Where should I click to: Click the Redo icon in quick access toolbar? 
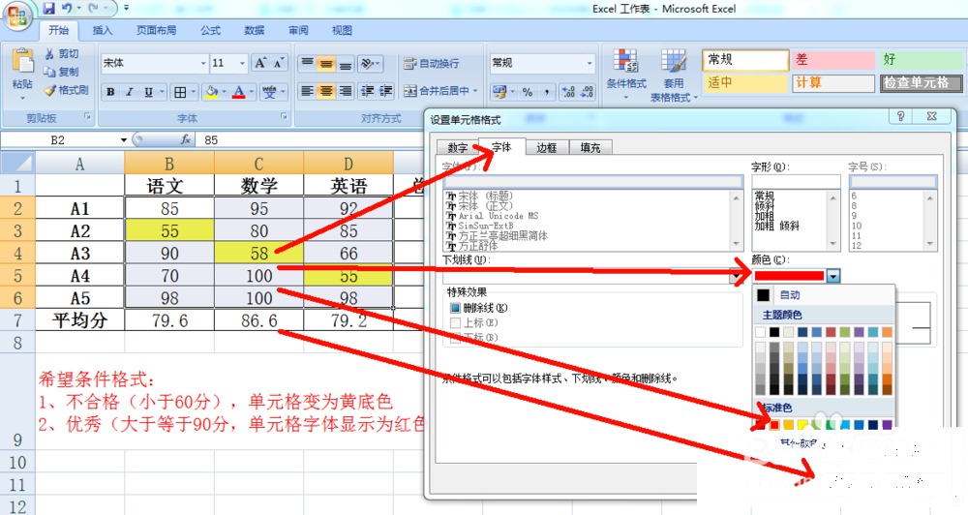tap(94, 8)
